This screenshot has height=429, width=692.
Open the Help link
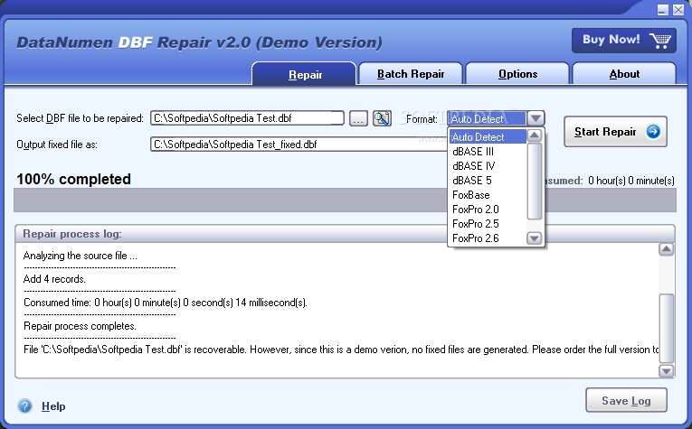pos(53,406)
